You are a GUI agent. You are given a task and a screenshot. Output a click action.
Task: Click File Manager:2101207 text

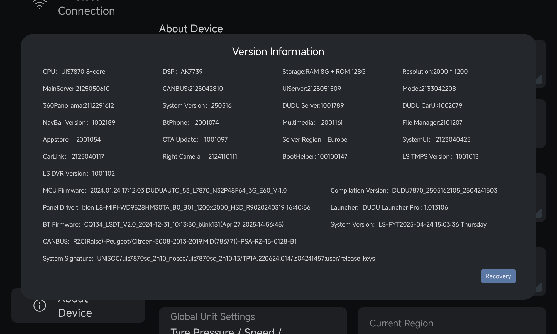(x=432, y=122)
